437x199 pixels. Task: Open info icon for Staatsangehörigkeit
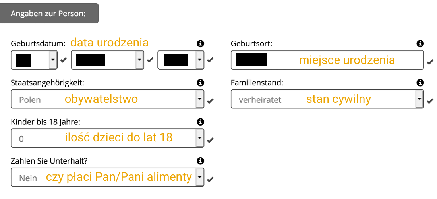200,83
